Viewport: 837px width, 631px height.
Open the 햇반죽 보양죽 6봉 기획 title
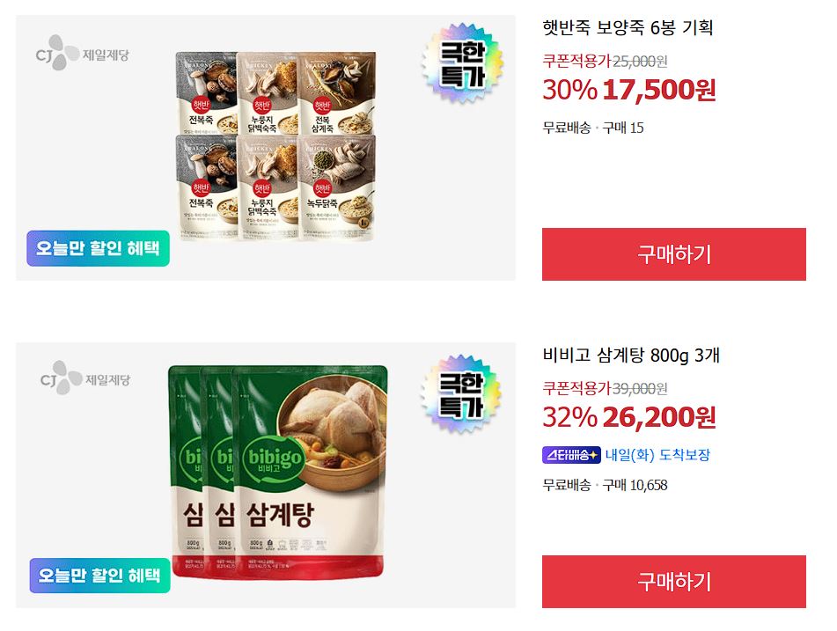coord(628,27)
